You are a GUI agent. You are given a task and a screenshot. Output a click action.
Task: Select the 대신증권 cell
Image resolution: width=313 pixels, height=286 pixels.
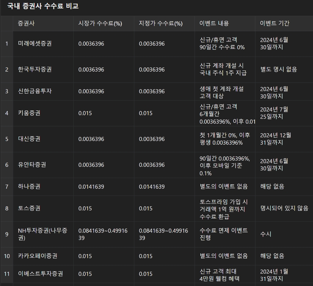(x=43, y=139)
